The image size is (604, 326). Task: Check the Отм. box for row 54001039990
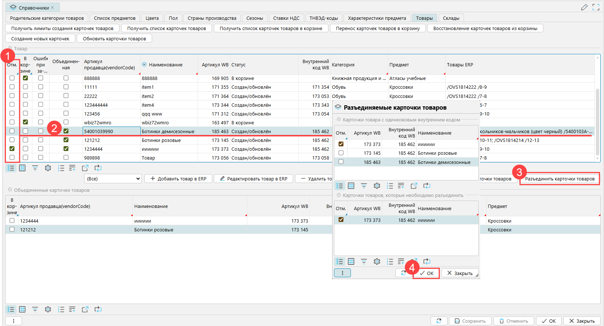coord(12,131)
